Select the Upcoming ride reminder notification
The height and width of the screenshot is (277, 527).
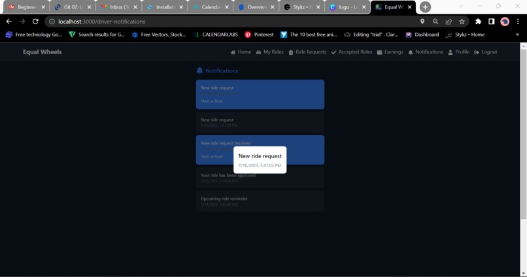(x=260, y=201)
